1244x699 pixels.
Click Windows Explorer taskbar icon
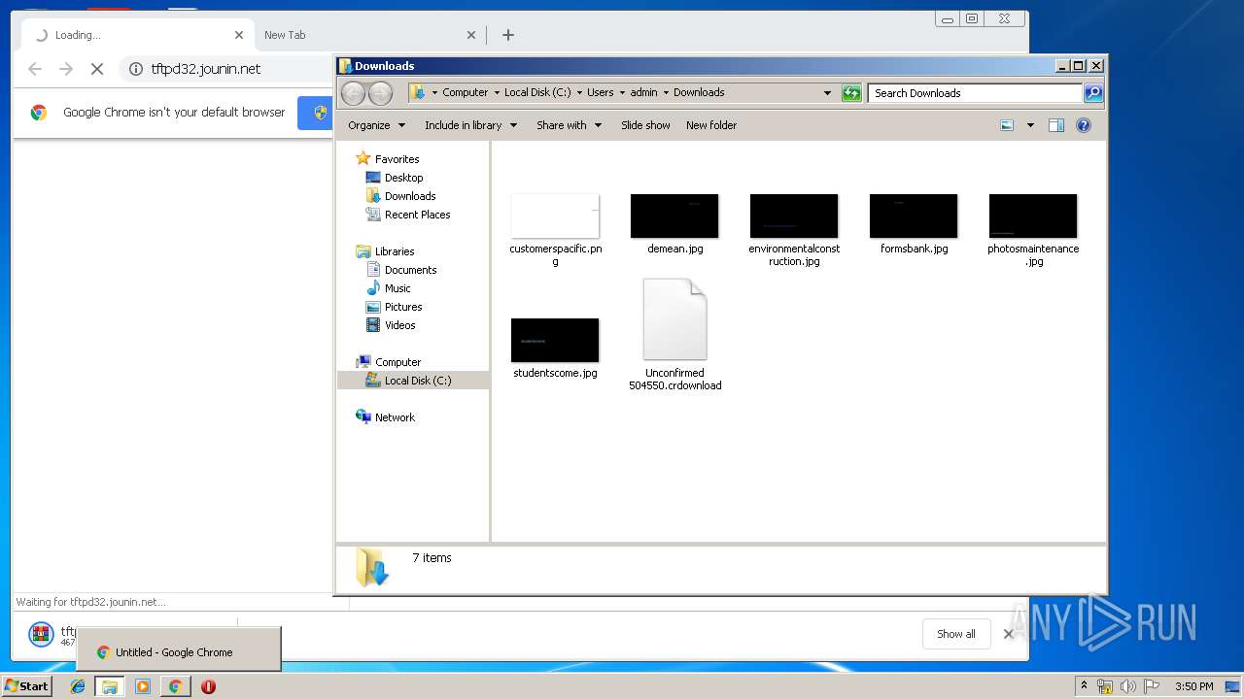pyautogui.click(x=110, y=686)
